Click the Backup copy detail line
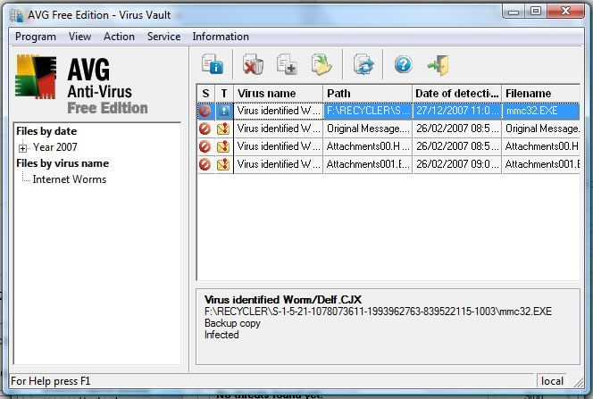593x399 pixels. click(x=232, y=323)
